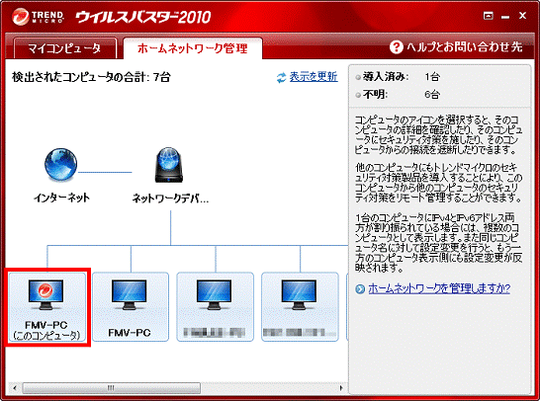Click the ネットワークデバ... label
The image size is (540, 401).
[x=170, y=199]
